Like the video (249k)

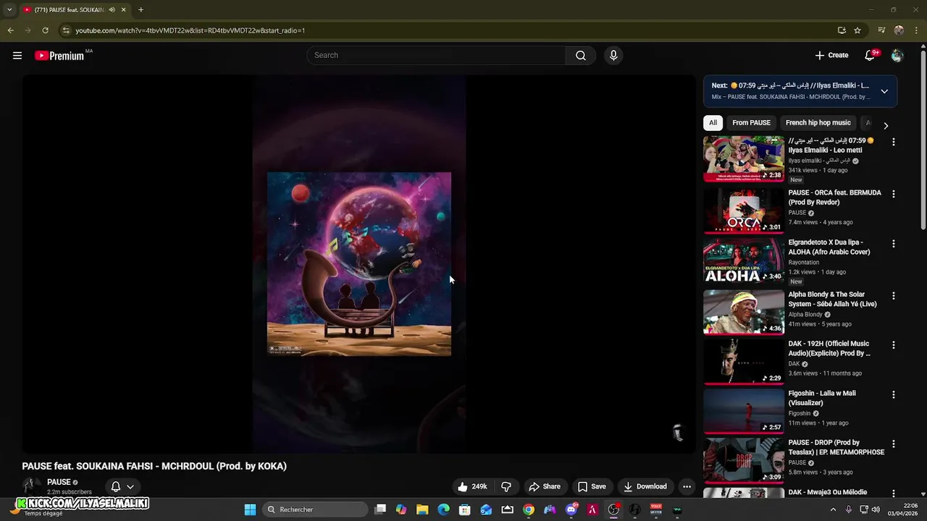click(x=471, y=486)
